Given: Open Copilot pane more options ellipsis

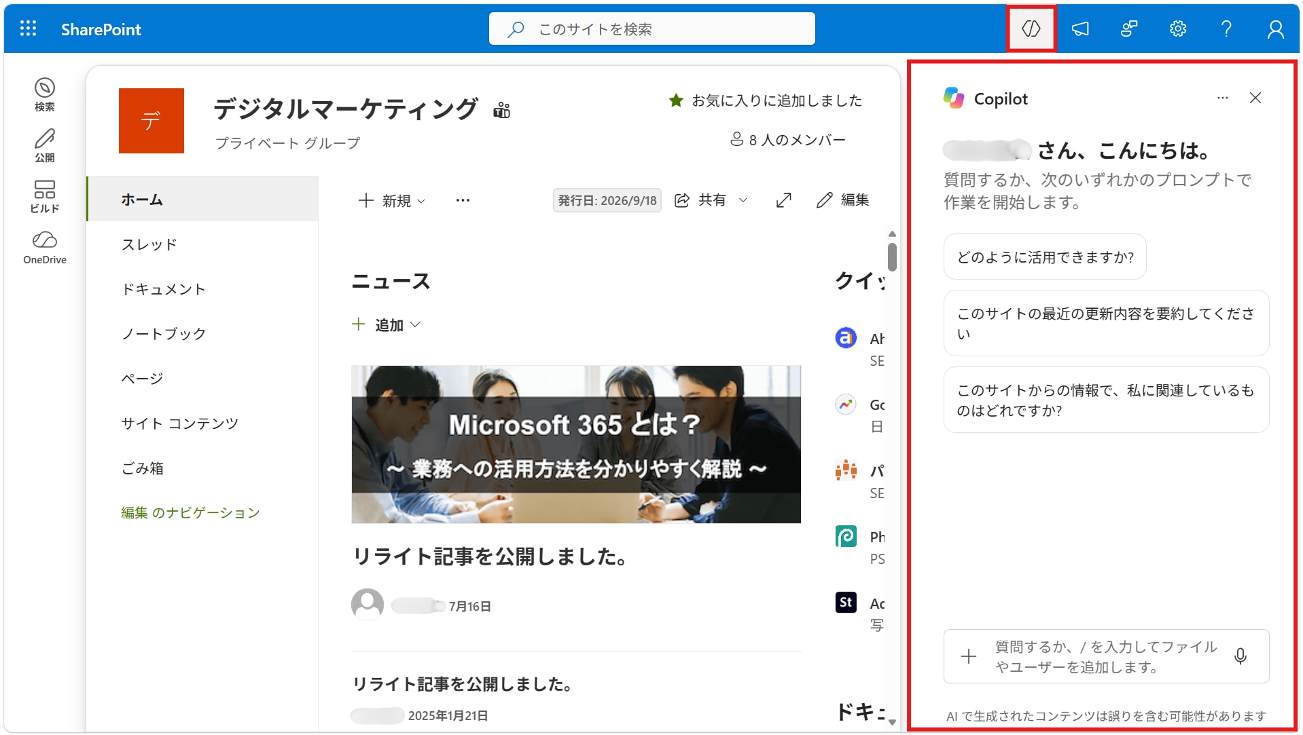Looking at the screenshot, I should [x=1223, y=98].
